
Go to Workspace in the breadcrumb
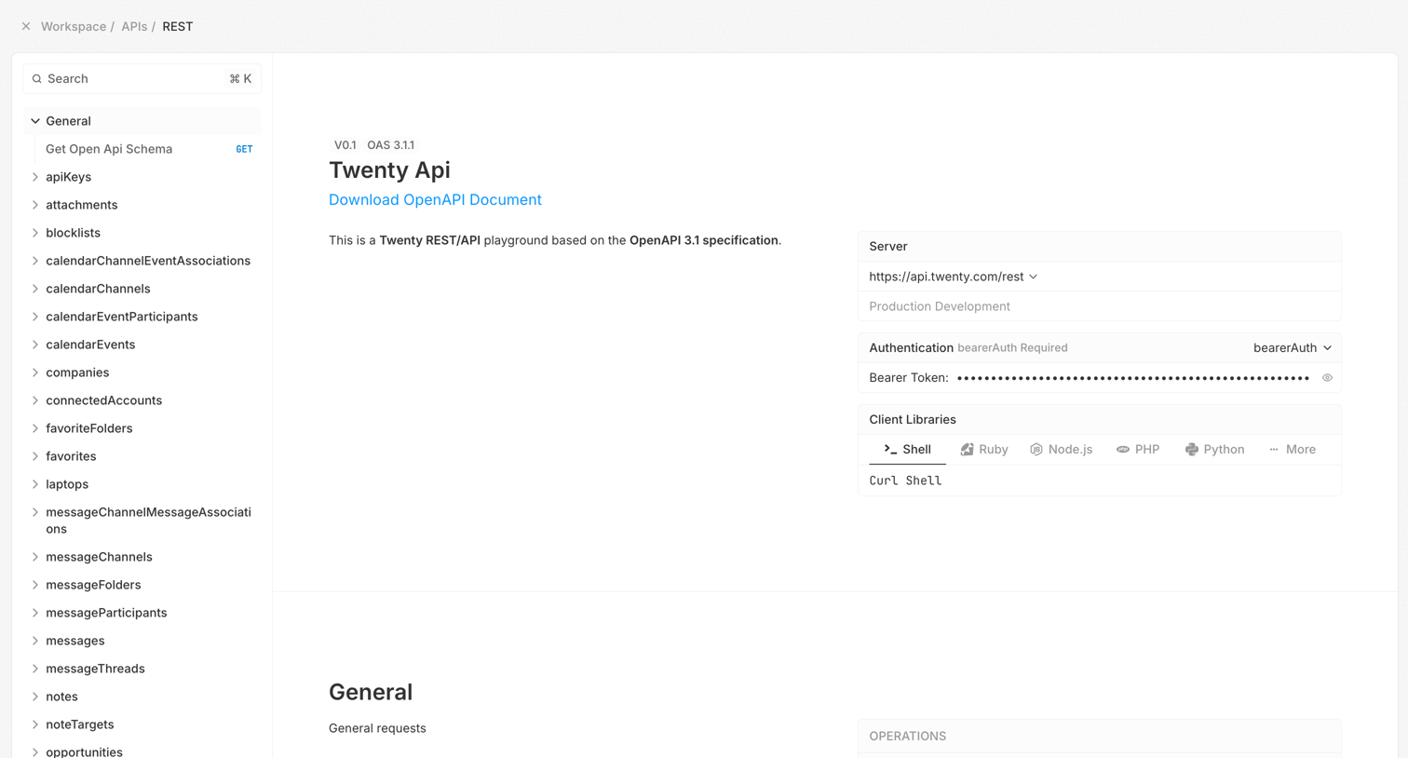pos(74,26)
